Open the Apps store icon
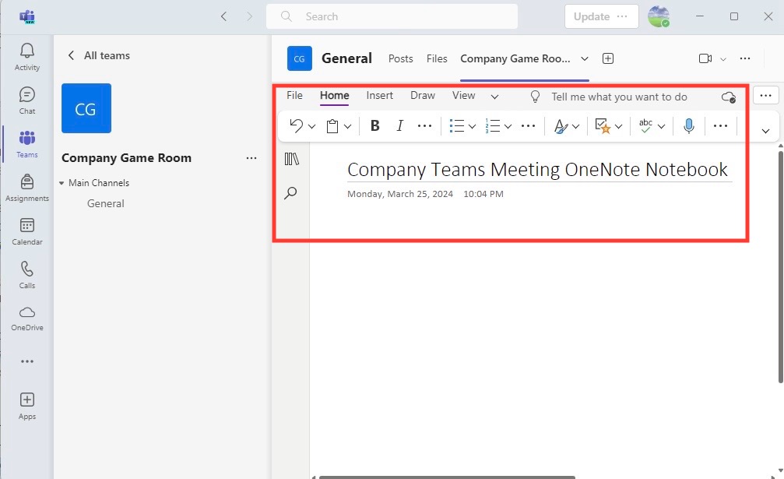The height and width of the screenshot is (479, 784). (27, 406)
